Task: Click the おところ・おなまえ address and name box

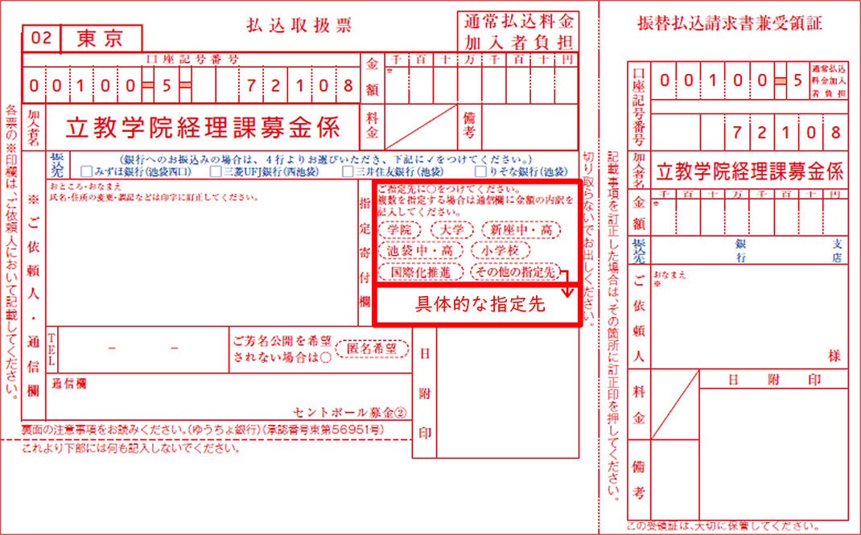Action: click(x=202, y=253)
